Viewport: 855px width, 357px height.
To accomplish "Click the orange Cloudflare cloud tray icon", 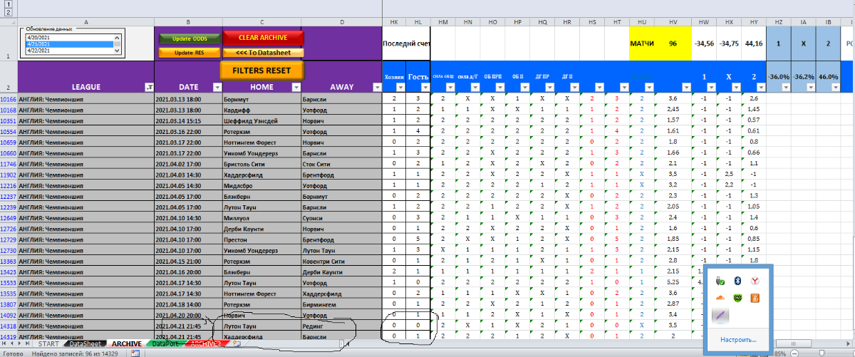I will tap(719, 298).
